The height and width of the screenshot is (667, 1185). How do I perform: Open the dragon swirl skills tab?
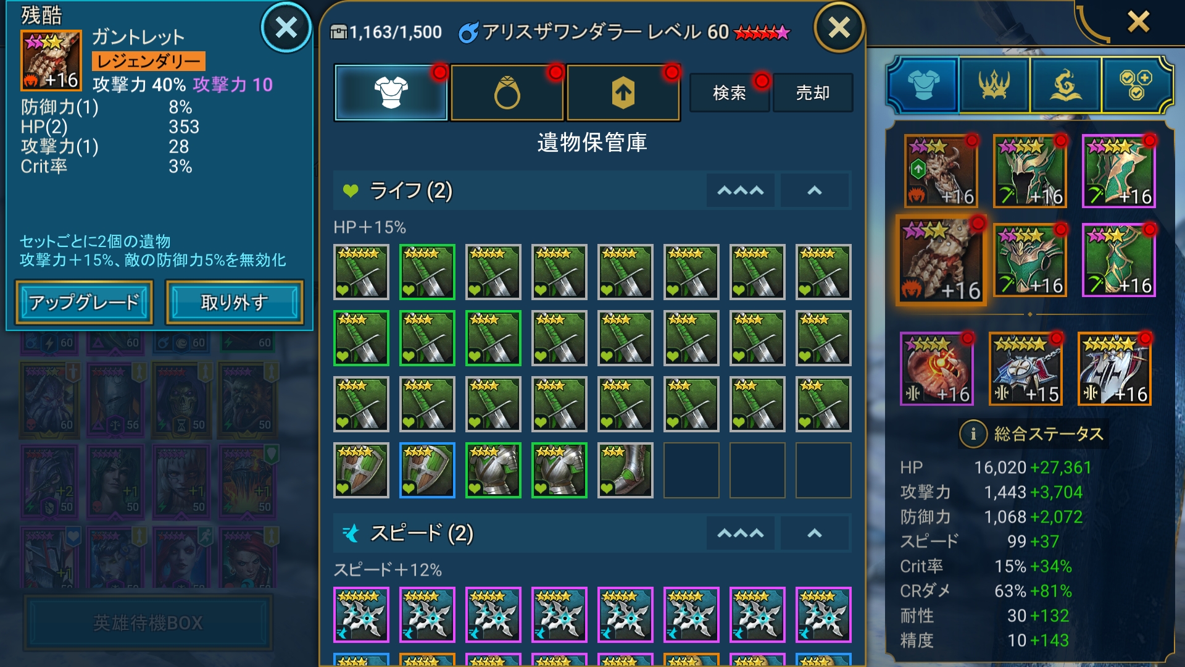(x=1065, y=85)
